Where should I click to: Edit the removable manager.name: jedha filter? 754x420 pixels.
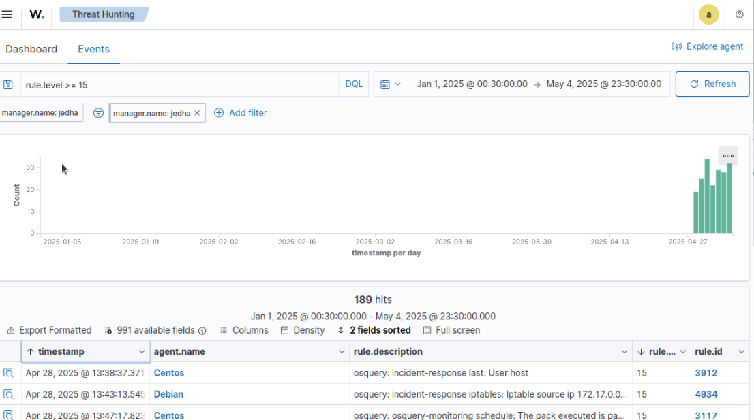(151, 113)
